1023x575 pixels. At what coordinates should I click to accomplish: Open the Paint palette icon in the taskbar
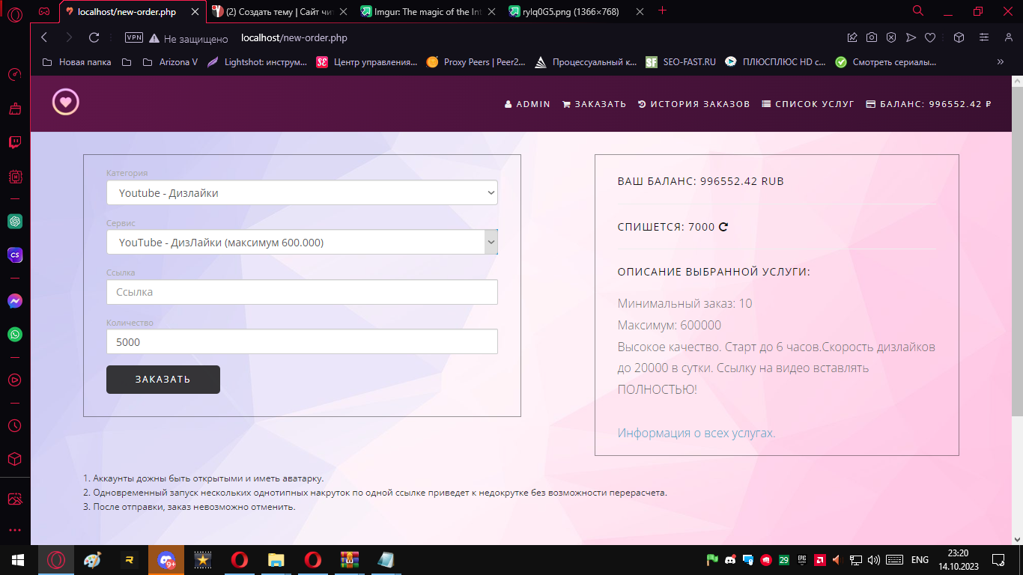(x=92, y=560)
